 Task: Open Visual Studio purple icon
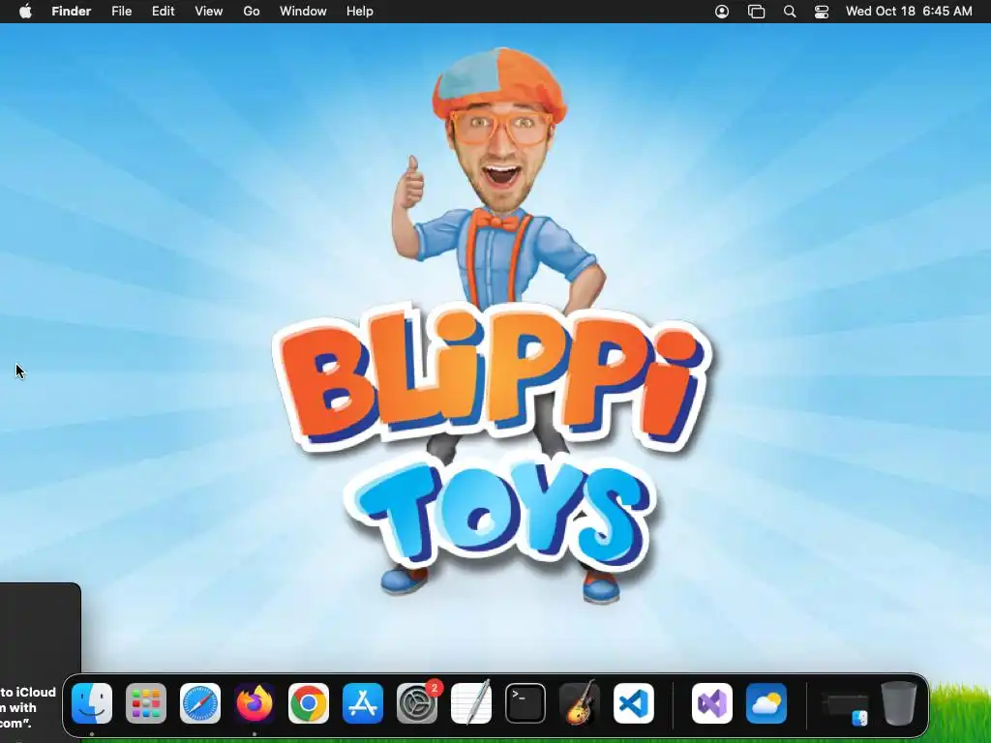[712, 703]
